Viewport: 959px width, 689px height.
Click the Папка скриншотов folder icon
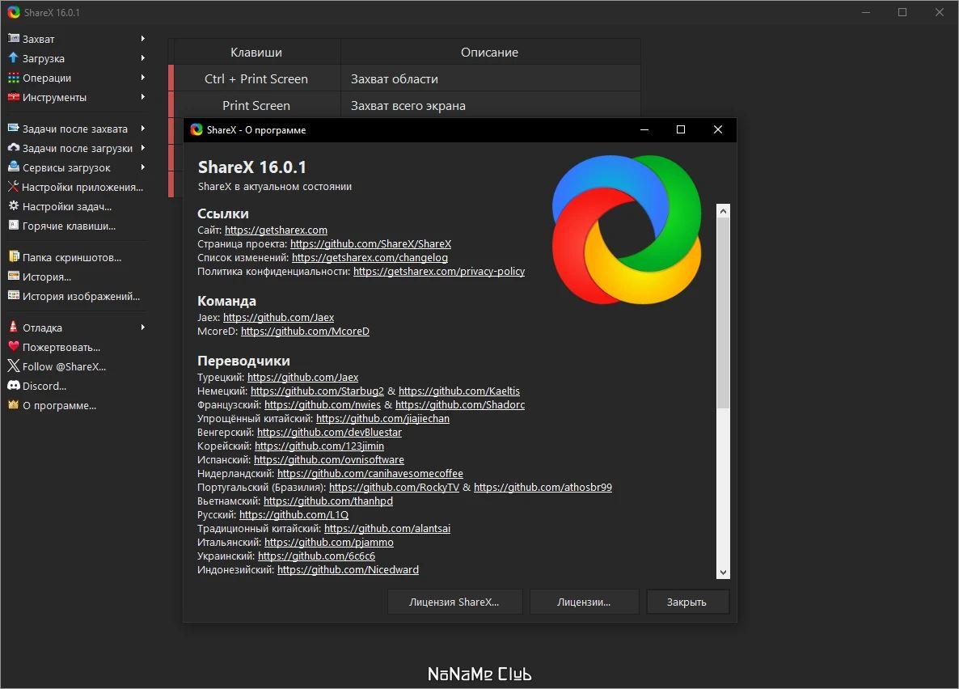[x=14, y=257]
